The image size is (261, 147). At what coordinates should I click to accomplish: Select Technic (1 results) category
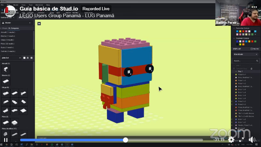coord(8,51)
